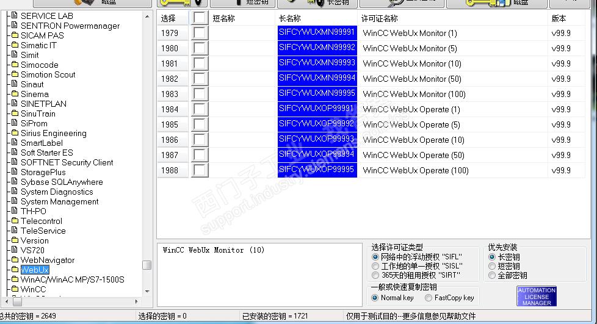Click the folder icon next to Simatic IT
597x324 pixels.
pos(15,45)
